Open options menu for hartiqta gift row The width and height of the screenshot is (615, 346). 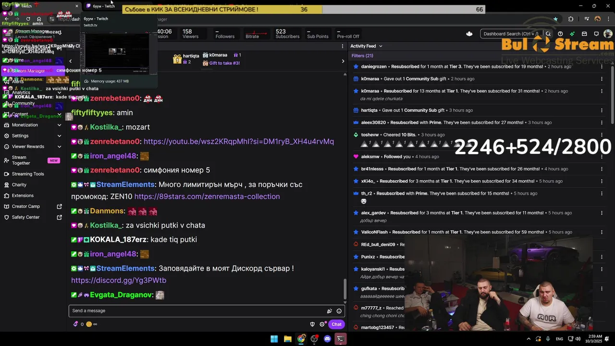click(x=602, y=111)
